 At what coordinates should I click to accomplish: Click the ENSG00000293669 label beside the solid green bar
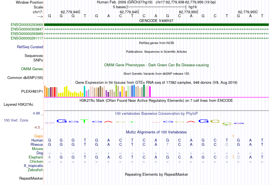(x=27, y=25)
